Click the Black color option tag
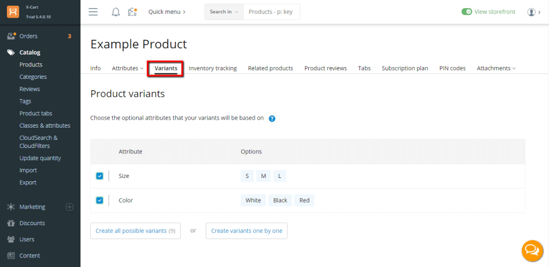The width and height of the screenshot is (549, 267). [280, 201]
